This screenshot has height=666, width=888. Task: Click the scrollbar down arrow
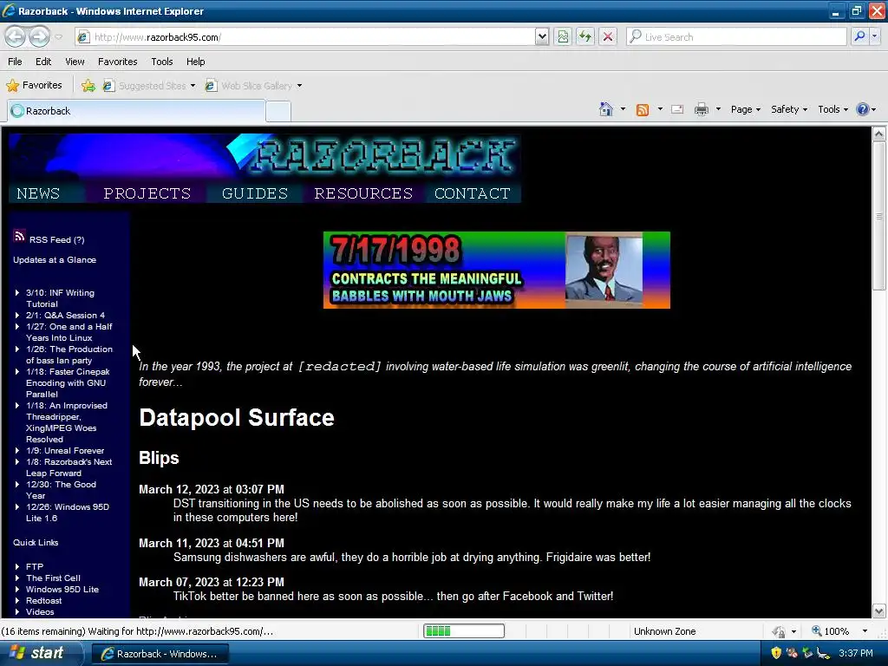pos(879,611)
